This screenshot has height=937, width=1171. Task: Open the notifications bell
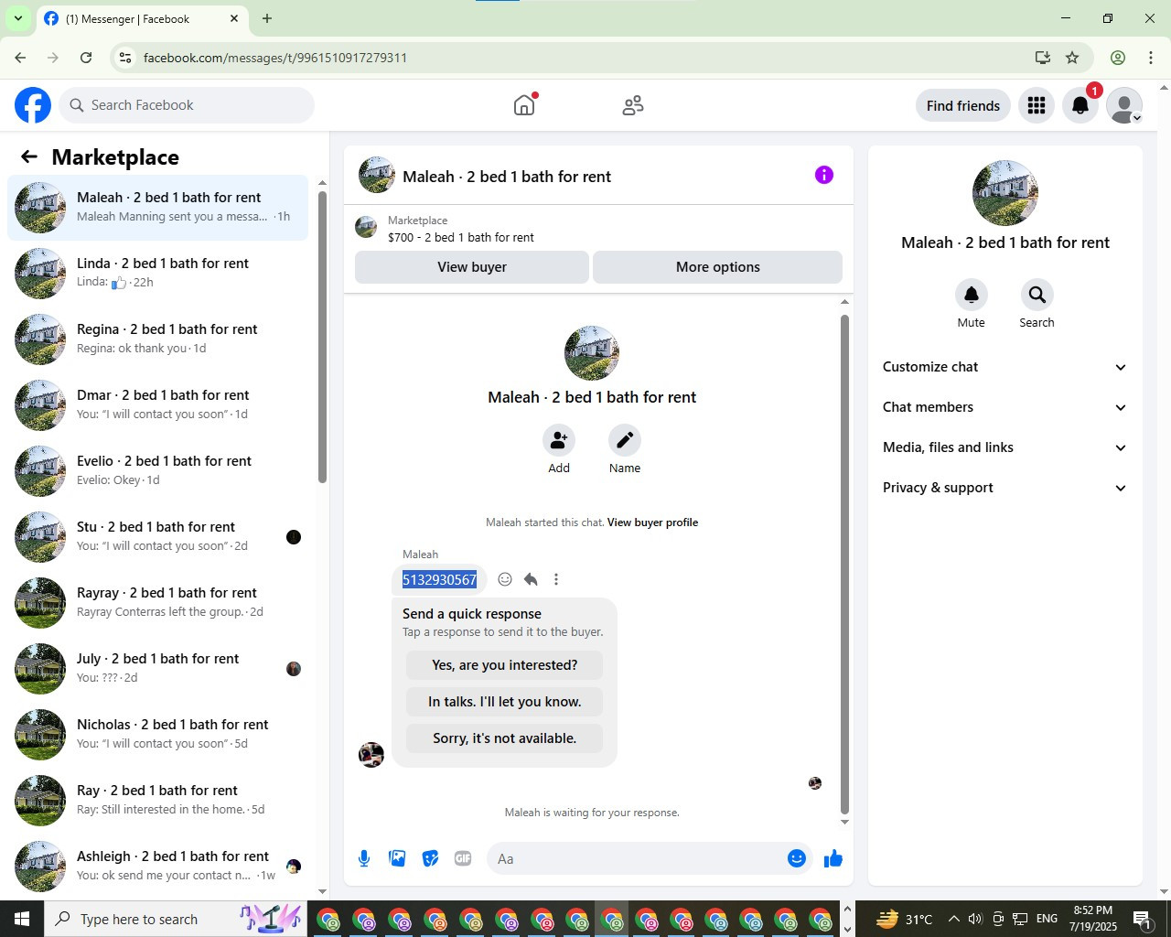point(1080,105)
